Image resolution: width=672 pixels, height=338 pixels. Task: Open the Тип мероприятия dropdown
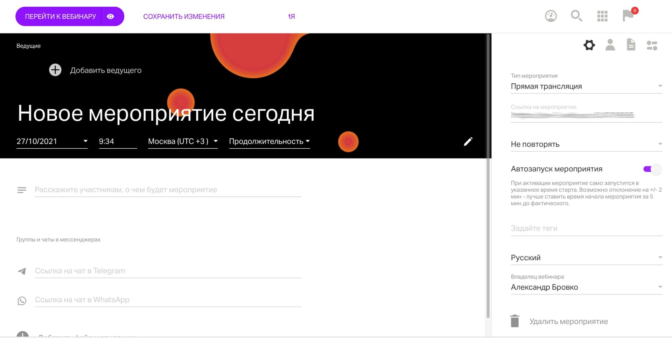[x=659, y=86]
